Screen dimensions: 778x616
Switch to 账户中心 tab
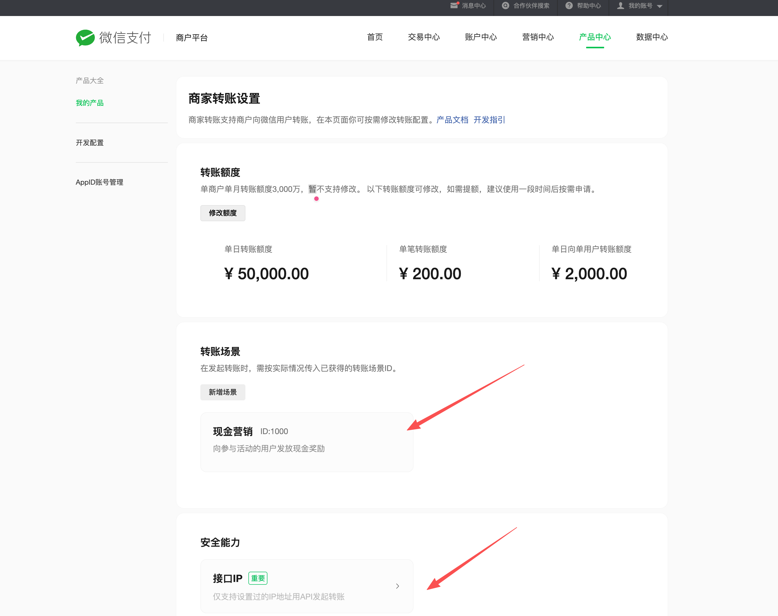point(481,37)
